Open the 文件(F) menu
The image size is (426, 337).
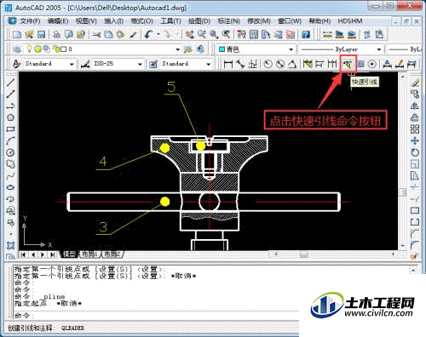[x=30, y=21]
